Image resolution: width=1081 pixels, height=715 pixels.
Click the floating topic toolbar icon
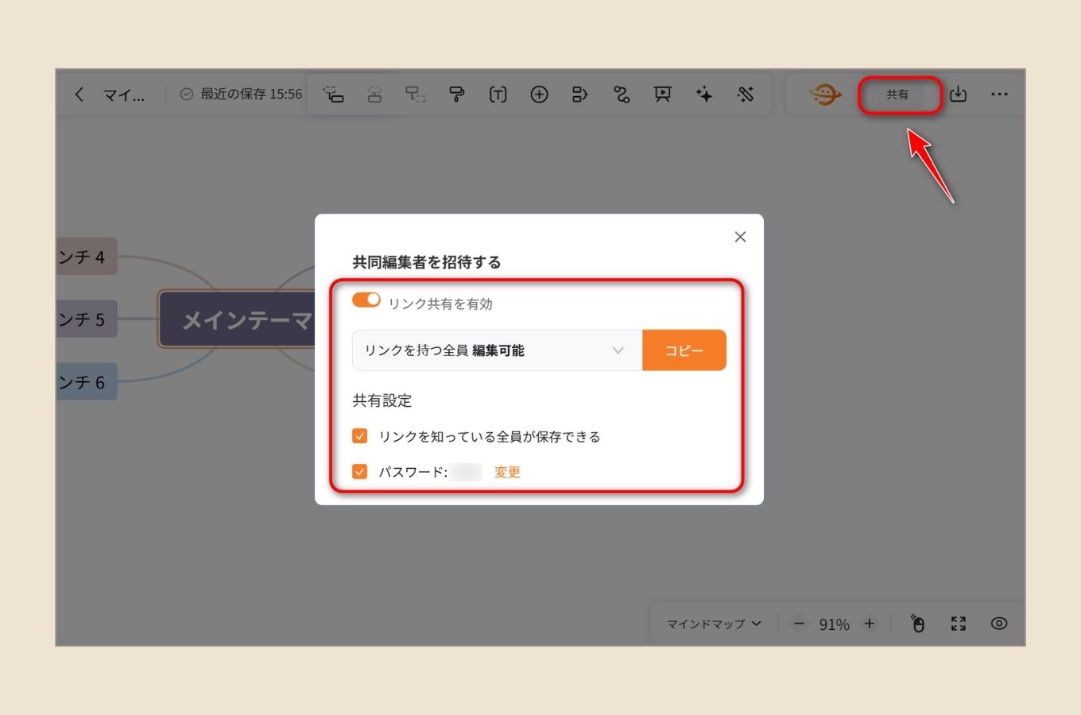pos(416,95)
